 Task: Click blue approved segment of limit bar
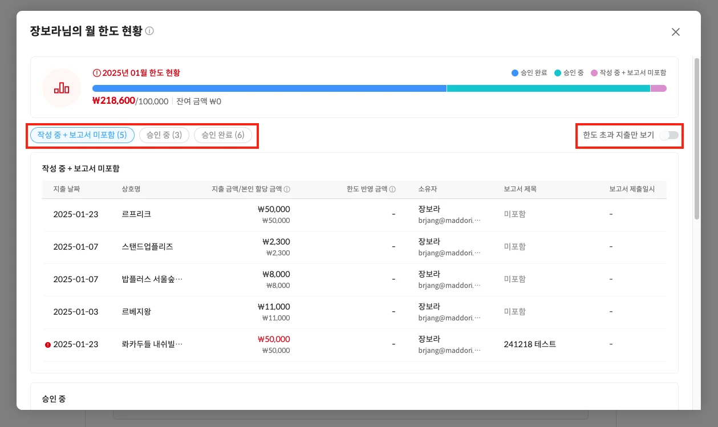pyautogui.click(x=269, y=88)
